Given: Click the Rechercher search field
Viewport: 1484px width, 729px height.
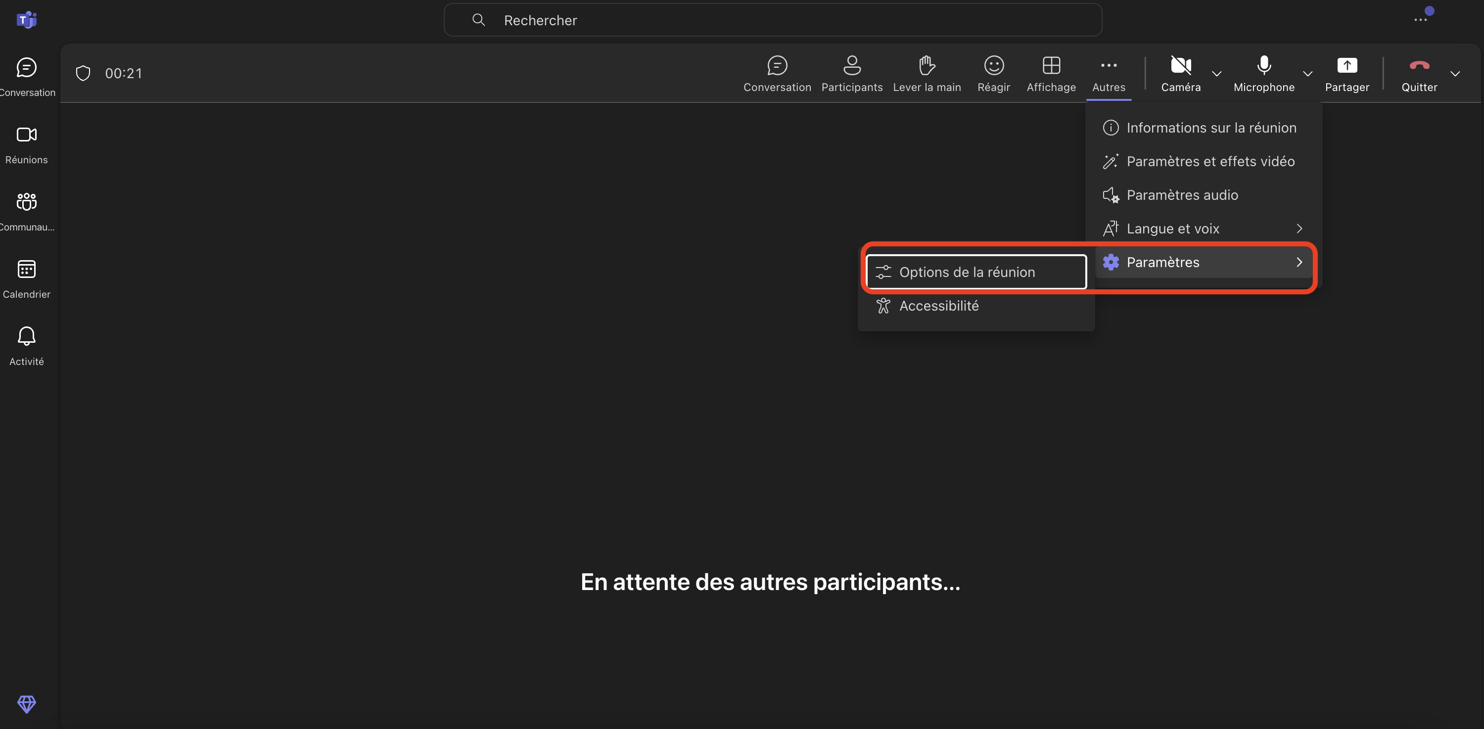Looking at the screenshot, I should [x=772, y=20].
